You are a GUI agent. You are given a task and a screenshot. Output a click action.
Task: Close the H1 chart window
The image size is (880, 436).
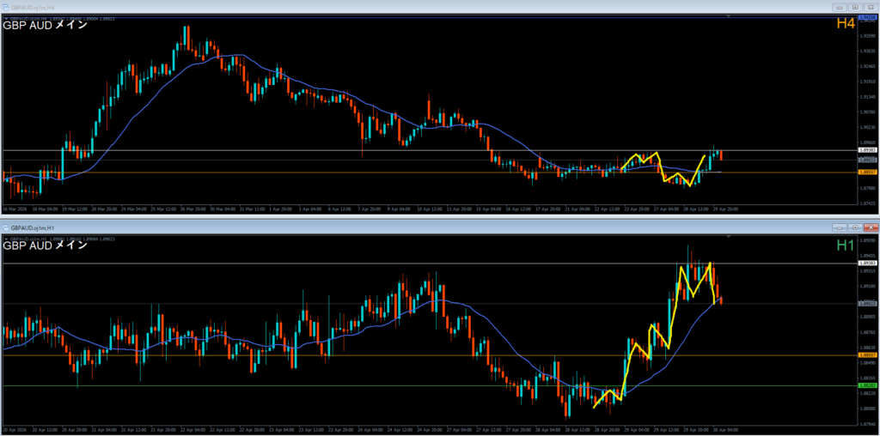tap(870, 227)
